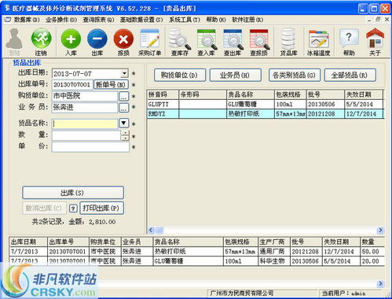
Task: Open browse button beside 购货单位 field
Action: [x=124, y=96]
